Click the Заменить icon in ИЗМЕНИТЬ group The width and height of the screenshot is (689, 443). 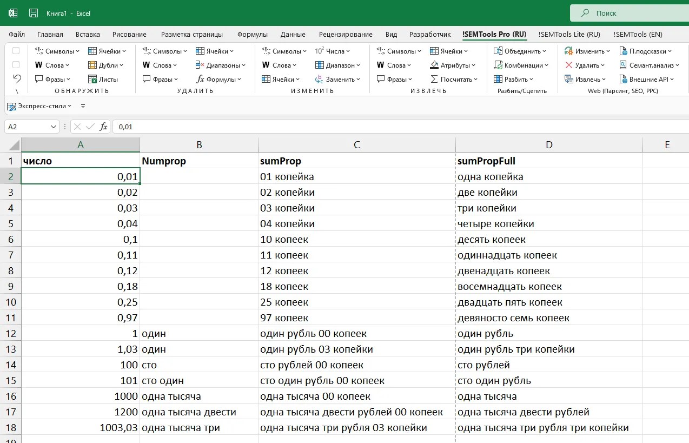coord(319,80)
